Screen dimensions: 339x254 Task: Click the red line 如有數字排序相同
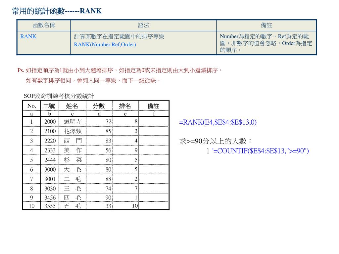93,80
